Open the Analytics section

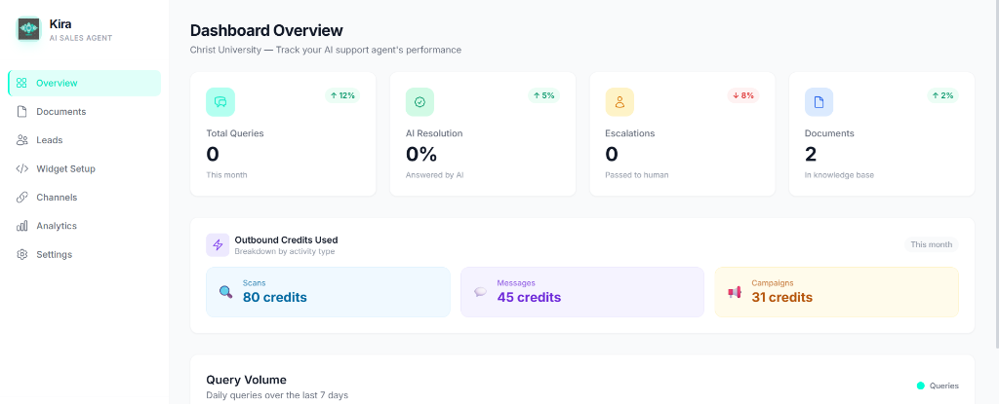85,226
